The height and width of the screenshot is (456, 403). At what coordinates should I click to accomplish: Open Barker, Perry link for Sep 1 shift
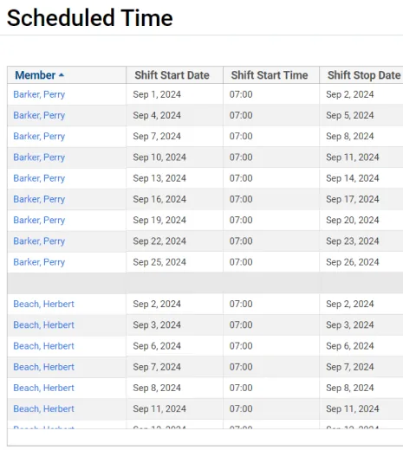click(x=39, y=94)
